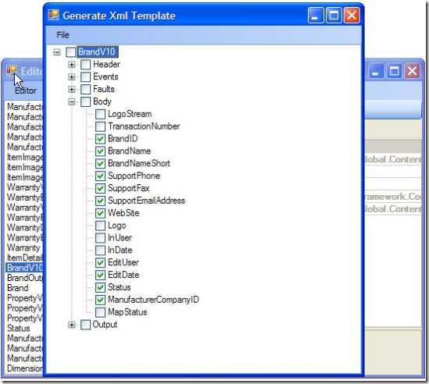Close the background Editor window

(x=412, y=71)
